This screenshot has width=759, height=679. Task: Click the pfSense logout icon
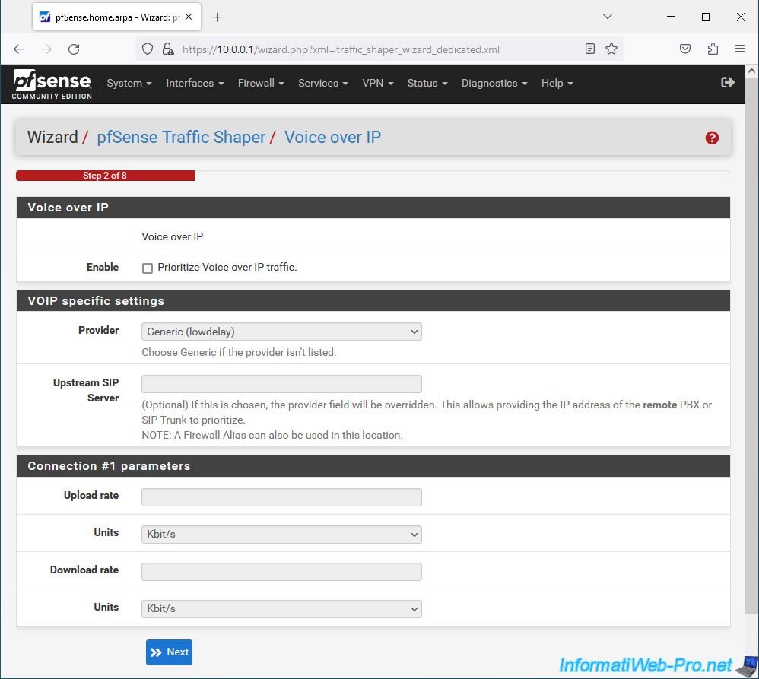point(728,83)
